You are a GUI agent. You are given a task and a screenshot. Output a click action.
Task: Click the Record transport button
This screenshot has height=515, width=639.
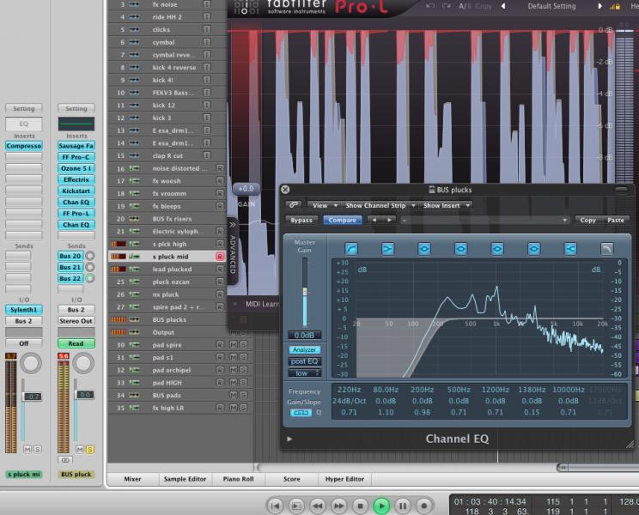[x=423, y=506]
